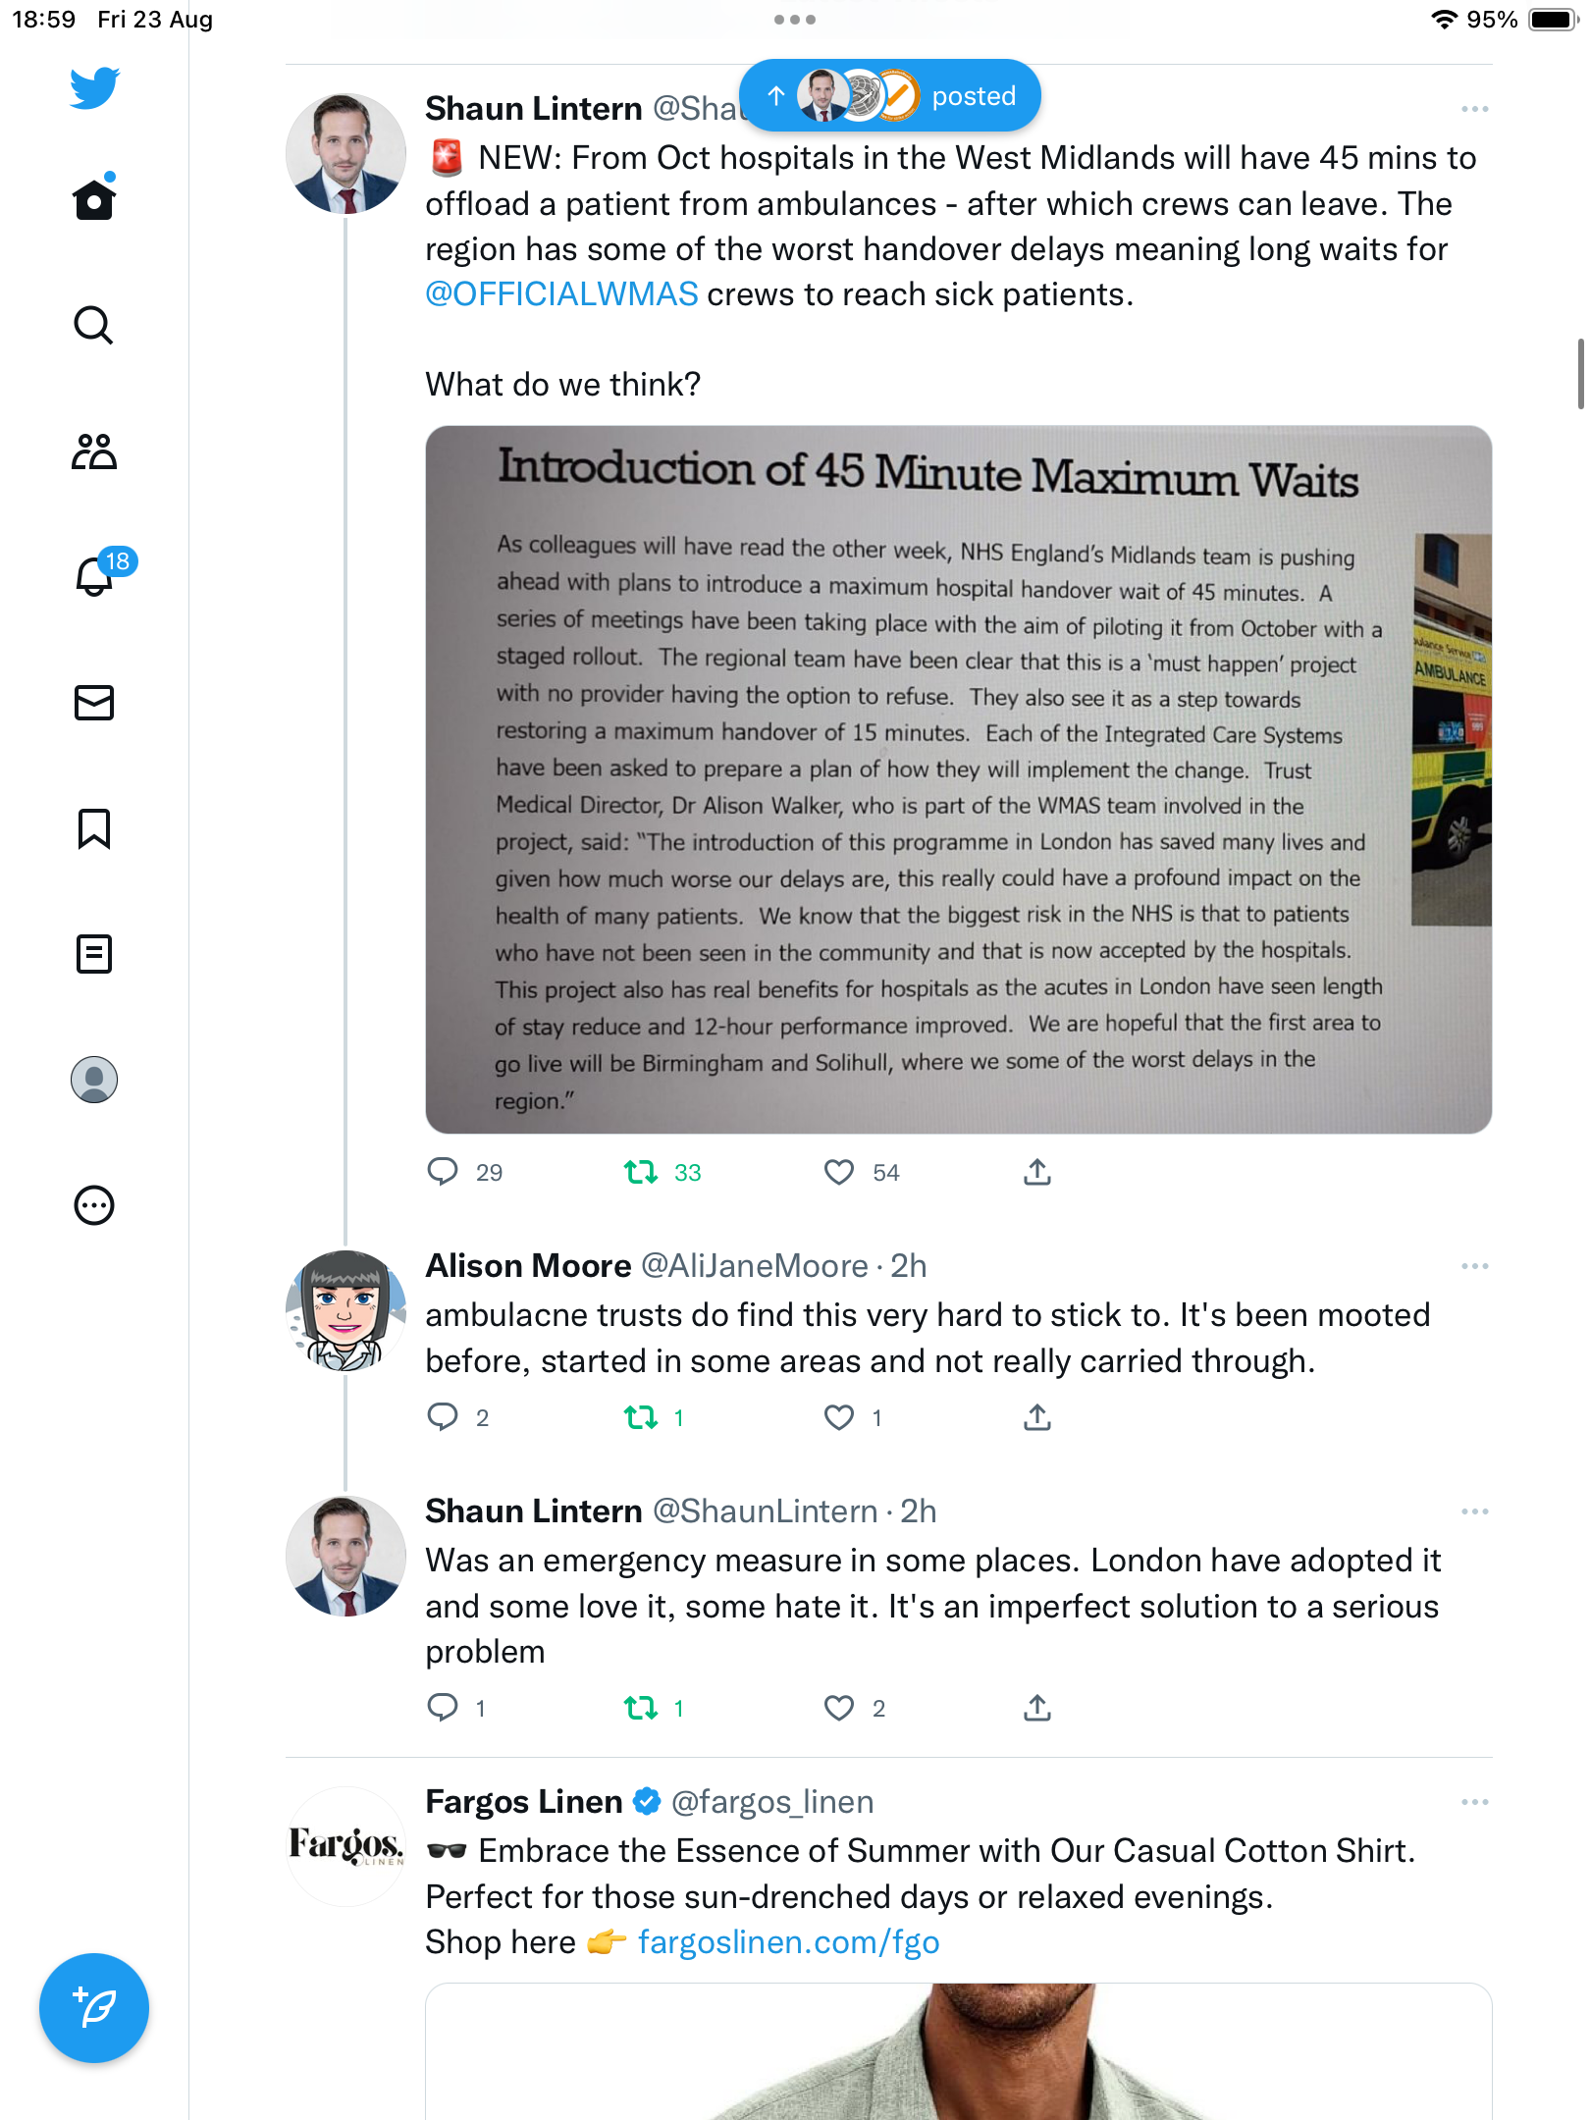This screenshot has width=1590, height=2120.
Task: Open the Profile avatar icon in sidebar
Action: click(x=94, y=1080)
